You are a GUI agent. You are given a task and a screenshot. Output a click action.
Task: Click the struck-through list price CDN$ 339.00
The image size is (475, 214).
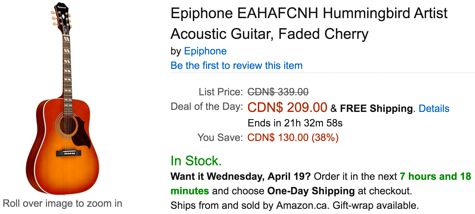278,92
